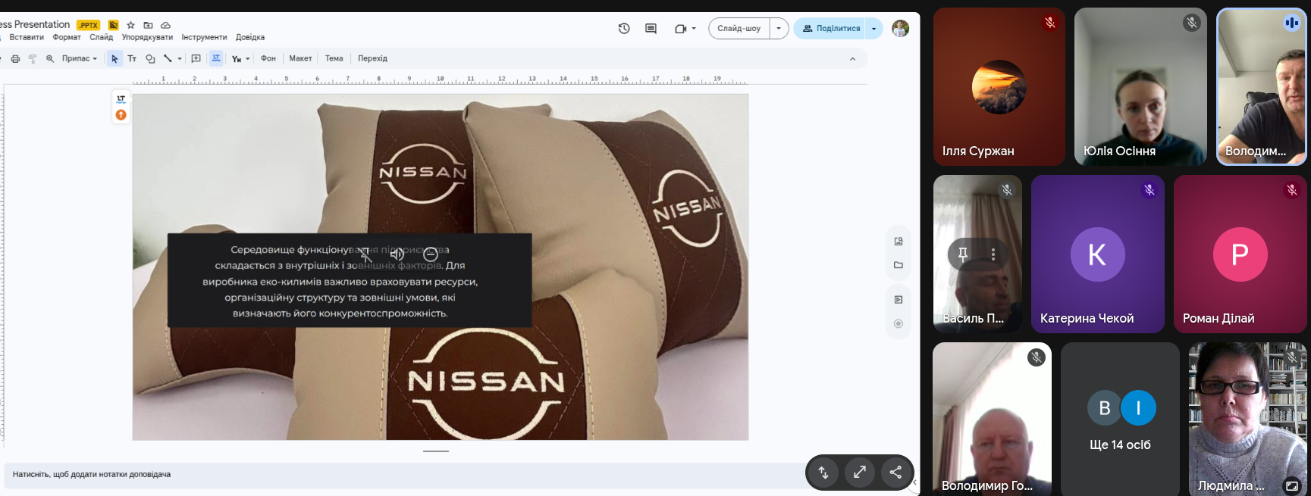
Task: Expand the Припас zoom dropdown
Action: pos(80,58)
